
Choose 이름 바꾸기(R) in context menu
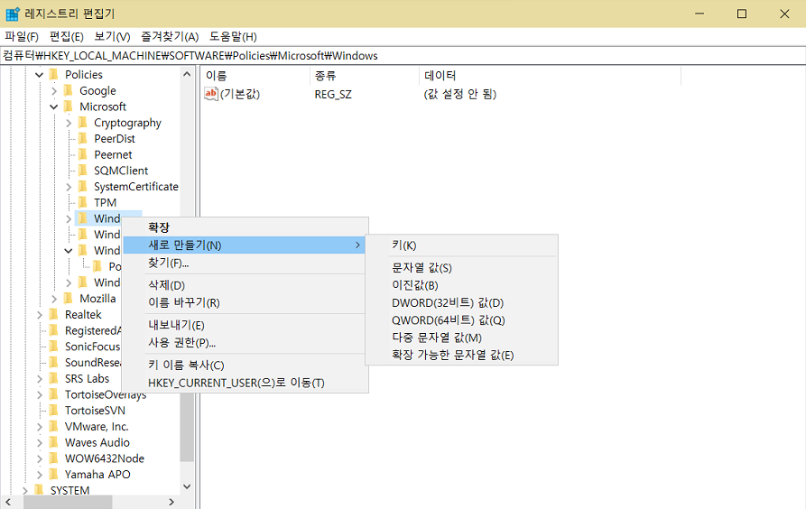click(x=246, y=302)
